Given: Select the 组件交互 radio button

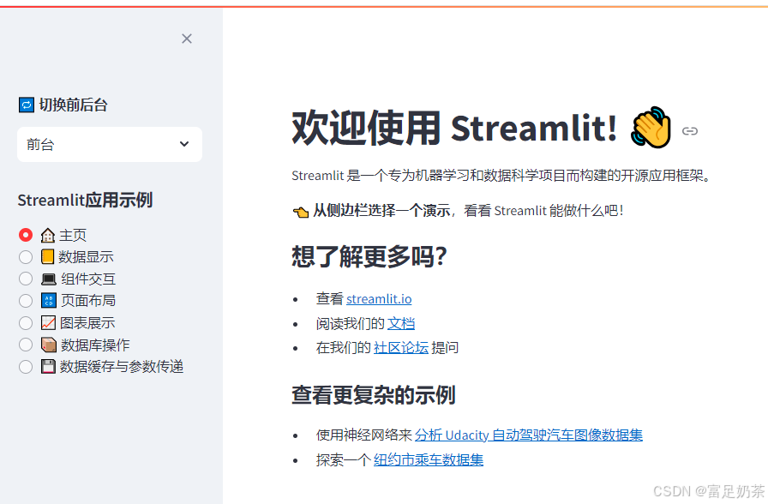Looking at the screenshot, I should [26, 279].
